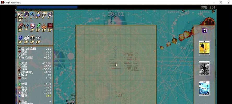Click the player position marker on map
The image size is (232, 104).
click(x=116, y=65)
